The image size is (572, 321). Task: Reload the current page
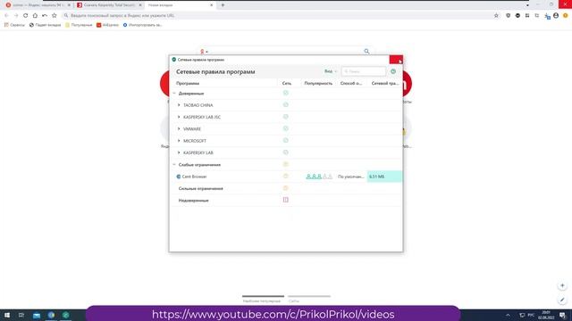pos(26,16)
